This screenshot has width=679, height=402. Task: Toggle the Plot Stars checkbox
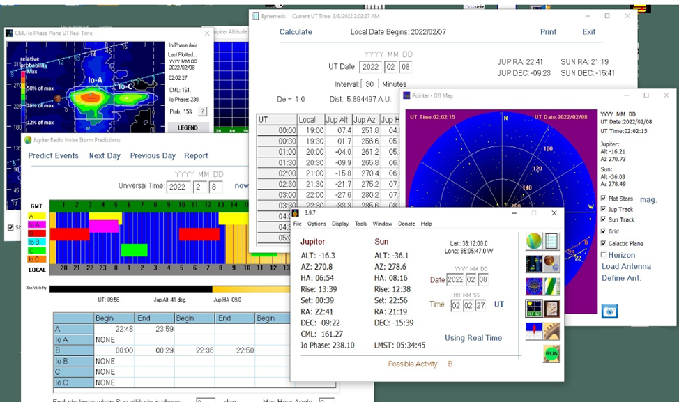pyautogui.click(x=603, y=198)
